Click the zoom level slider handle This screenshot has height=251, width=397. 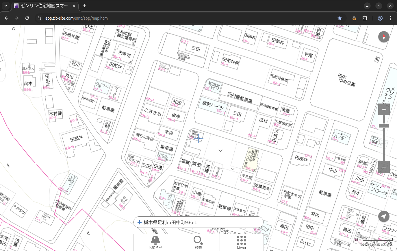pos(384,126)
